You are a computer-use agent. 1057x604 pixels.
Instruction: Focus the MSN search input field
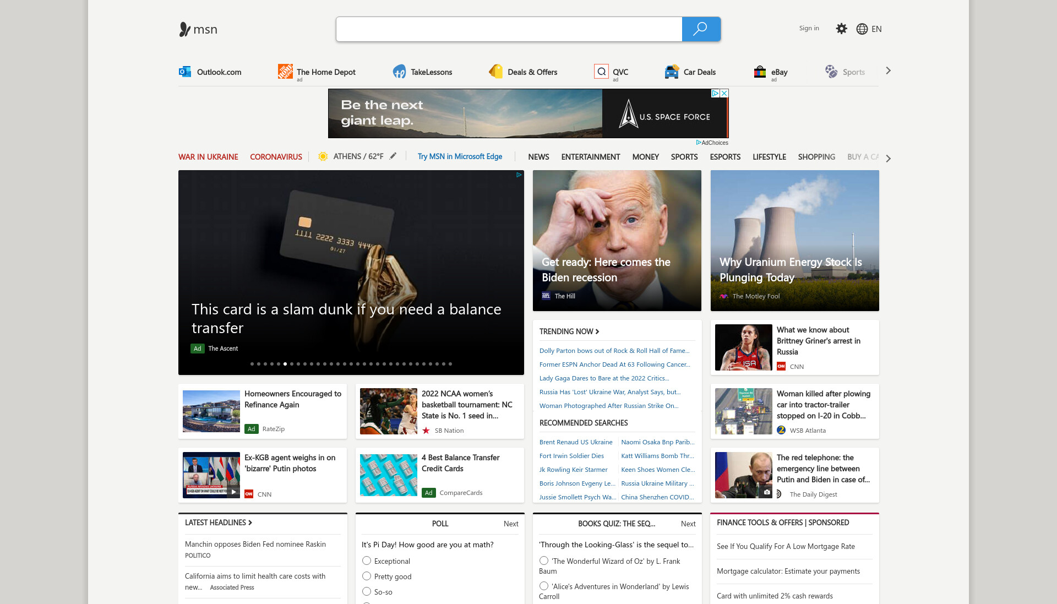(x=509, y=29)
